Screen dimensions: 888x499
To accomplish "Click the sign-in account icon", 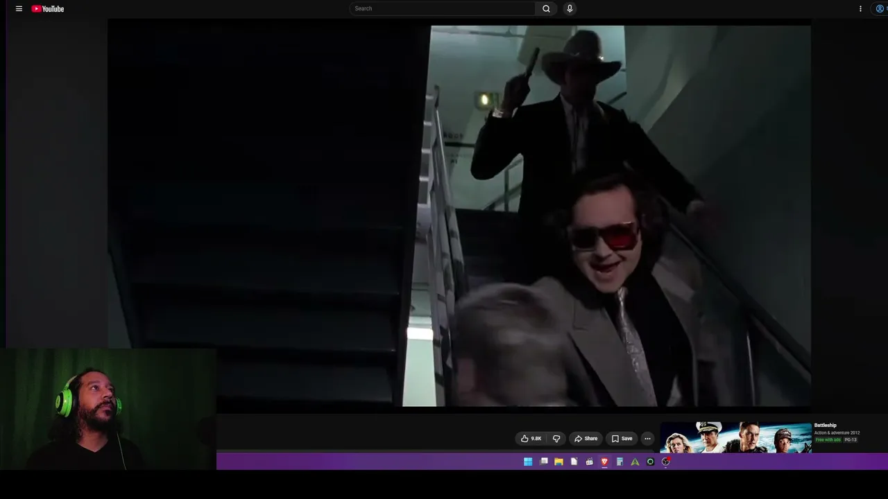I will (880, 9).
